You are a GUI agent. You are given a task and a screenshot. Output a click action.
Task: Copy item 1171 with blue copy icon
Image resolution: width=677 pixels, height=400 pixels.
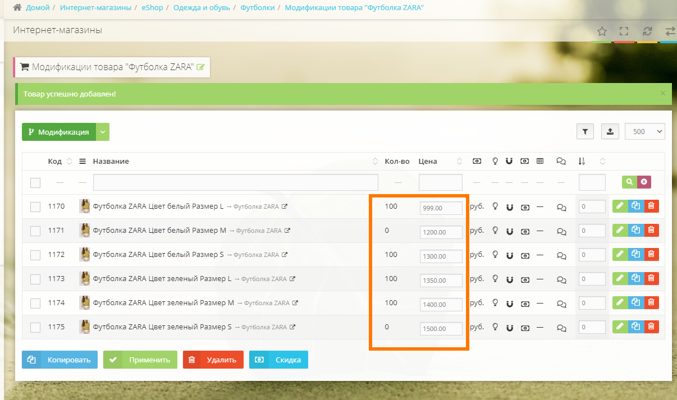[x=635, y=230]
